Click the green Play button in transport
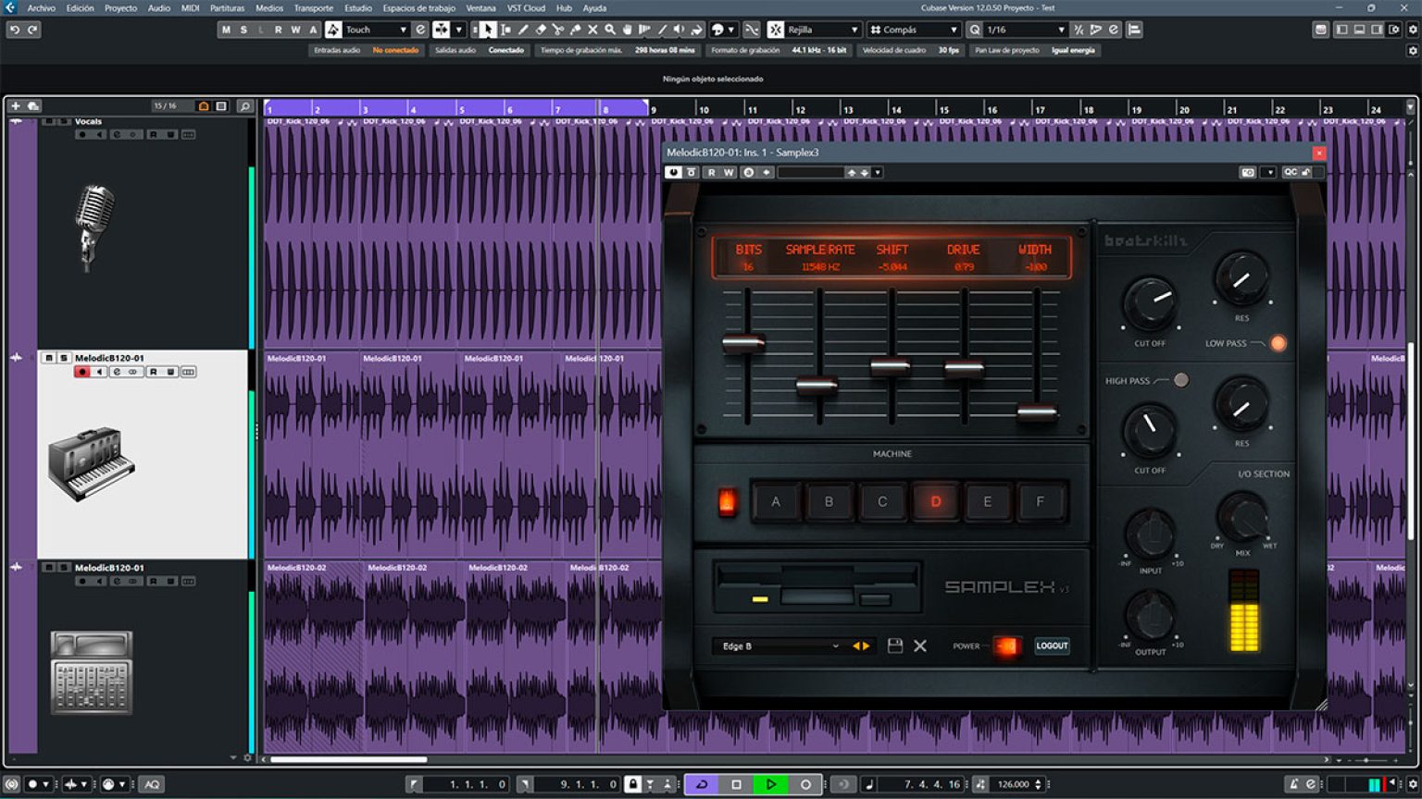The image size is (1422, 799). pyautogui.click(x=770, y=784)
